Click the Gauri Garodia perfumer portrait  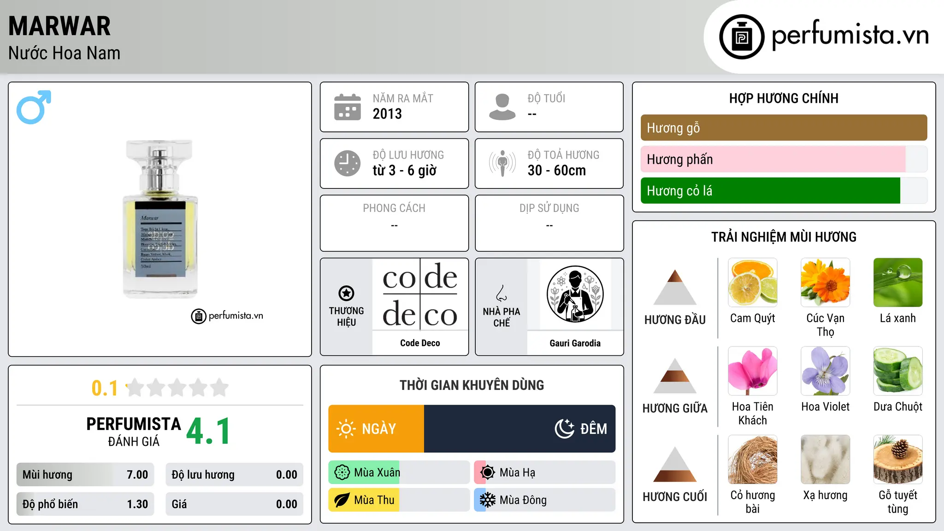[575, 295]
